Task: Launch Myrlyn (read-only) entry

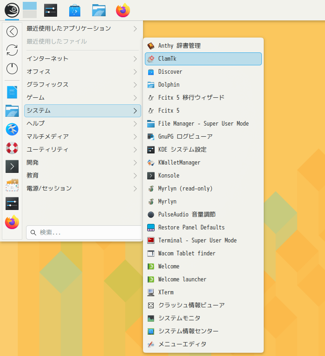Action: pyautogui.click(x=203, y=189)
